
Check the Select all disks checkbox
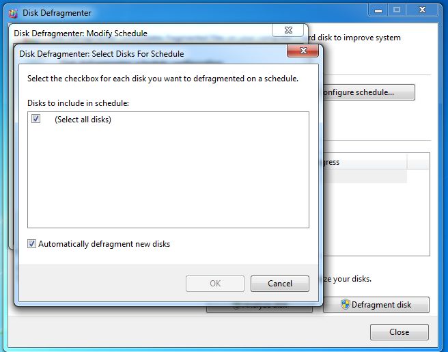(x=36, y=118)
